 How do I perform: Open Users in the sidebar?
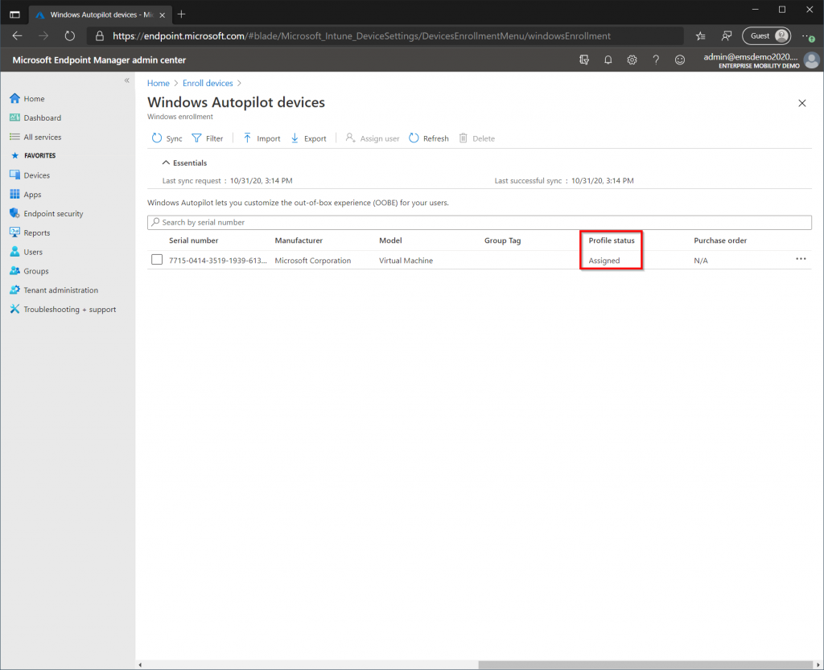click(27, 252)
